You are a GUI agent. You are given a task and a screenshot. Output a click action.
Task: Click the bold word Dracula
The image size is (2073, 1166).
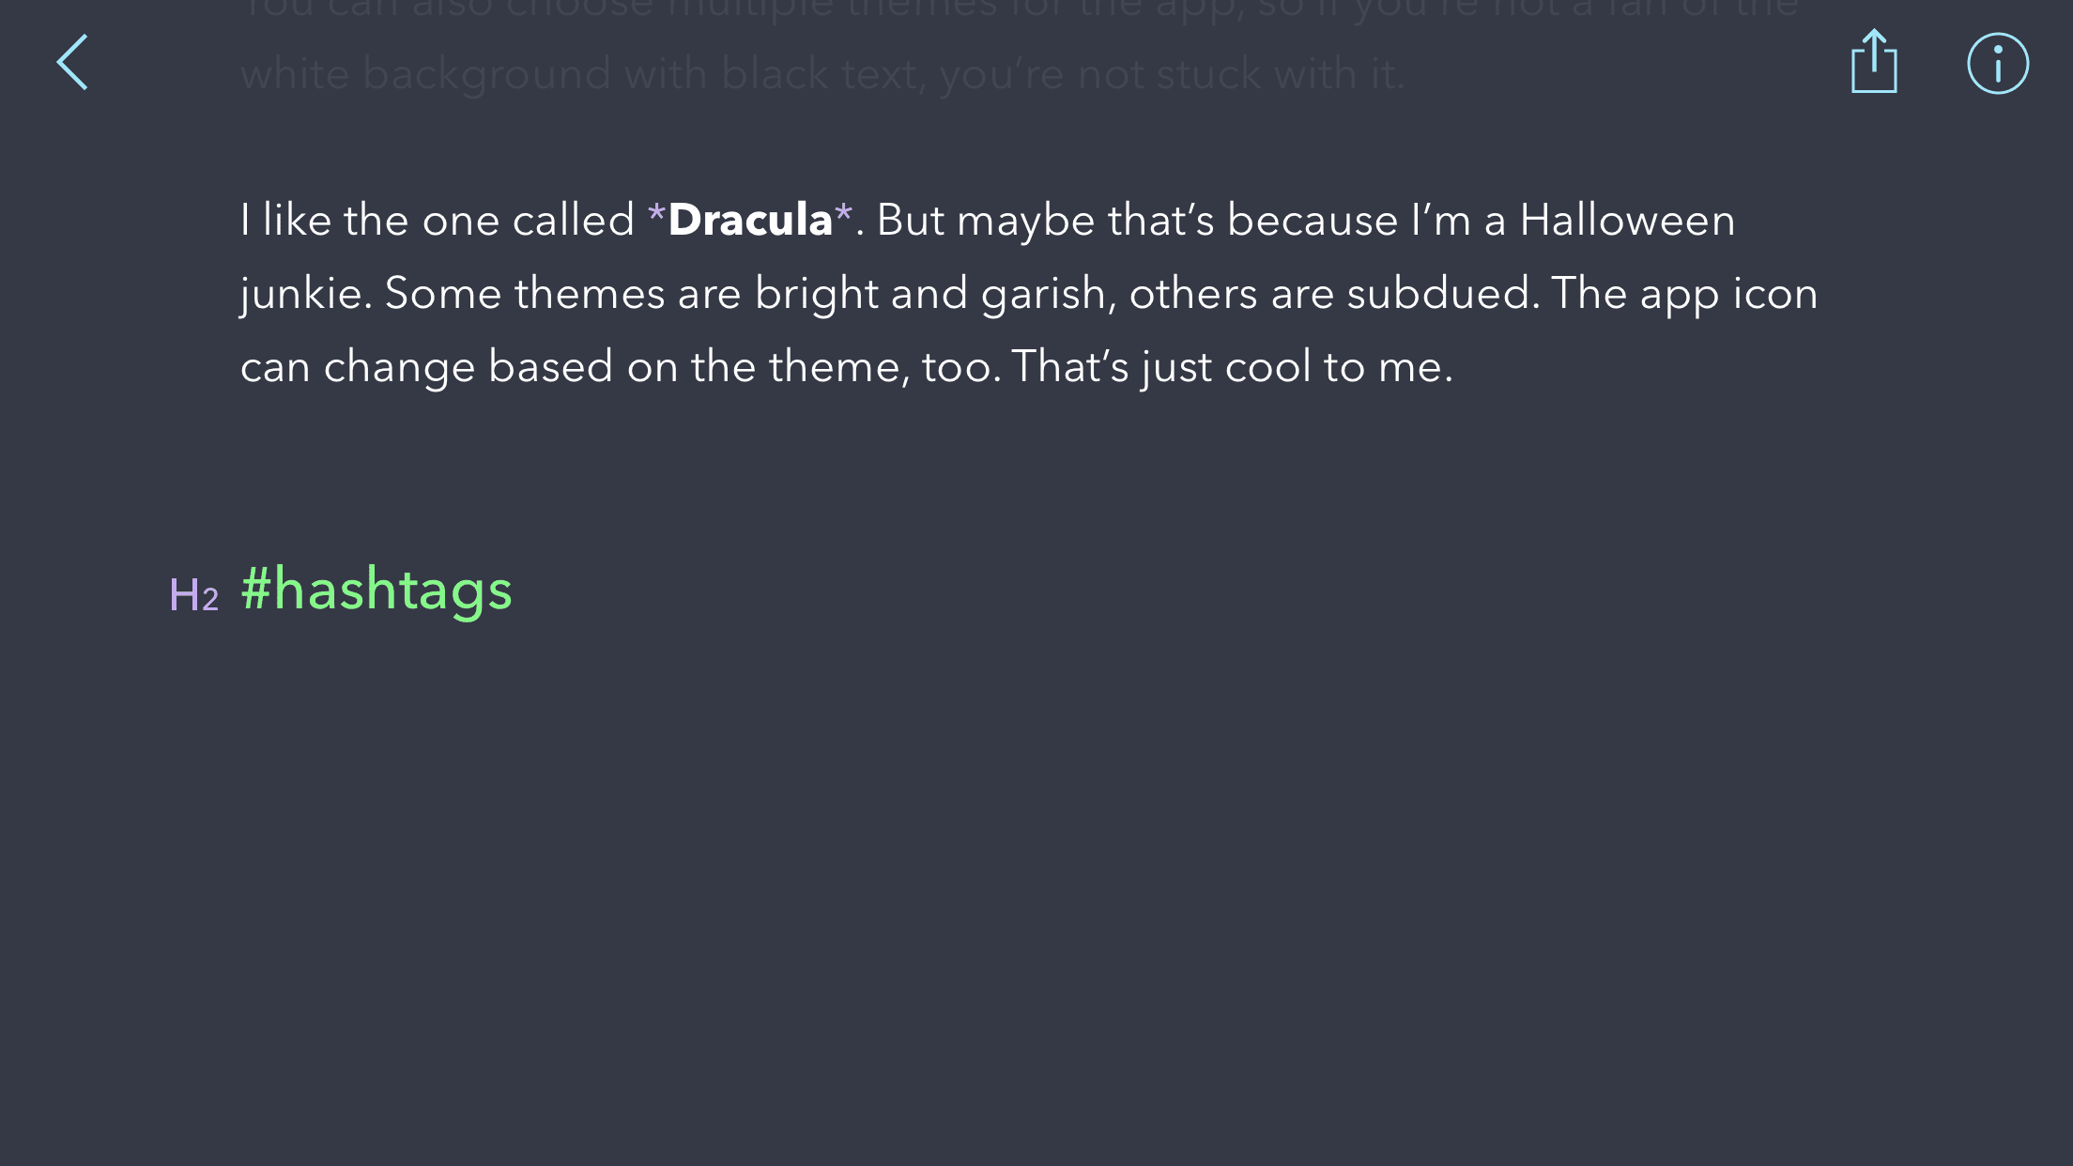coord(750,221)
